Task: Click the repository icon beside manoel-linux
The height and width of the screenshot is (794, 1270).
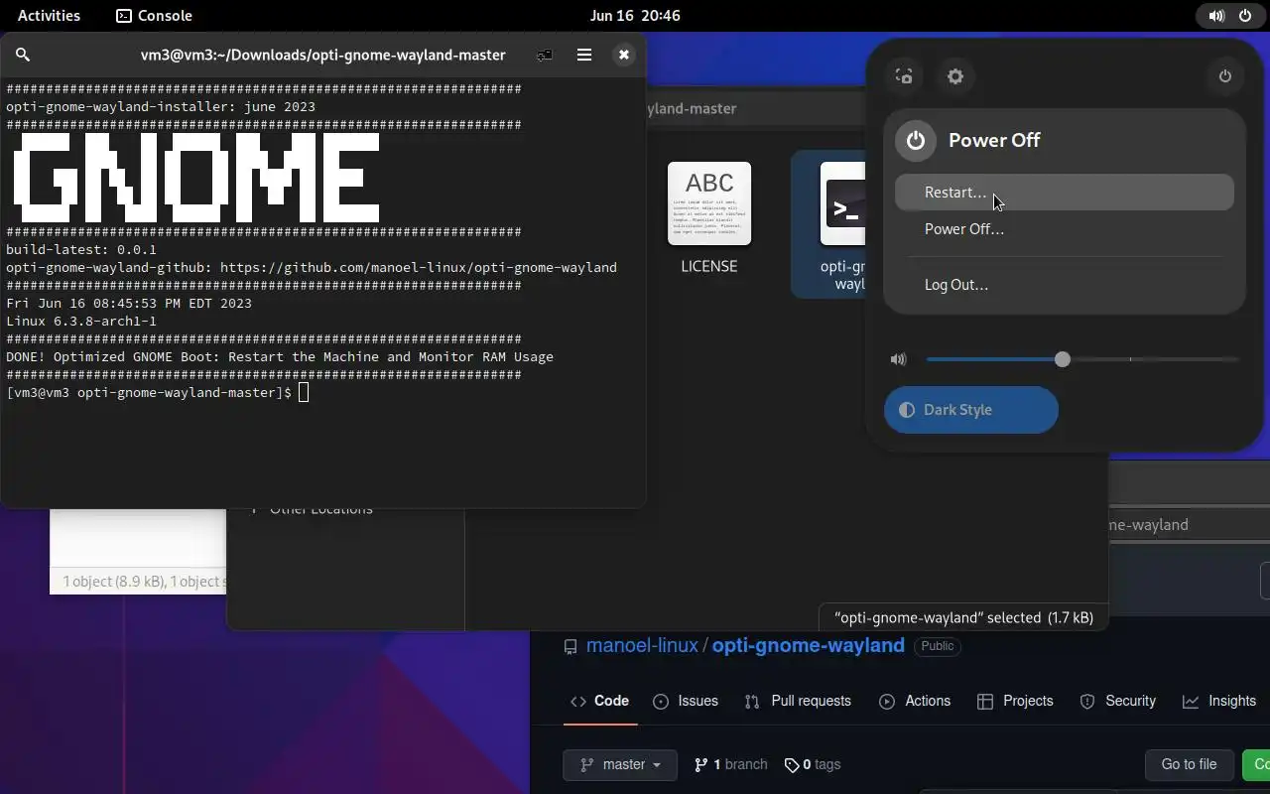Action: pos(571,647)
